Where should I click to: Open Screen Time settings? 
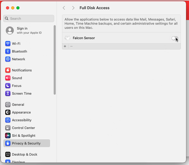tap(27, 94)
